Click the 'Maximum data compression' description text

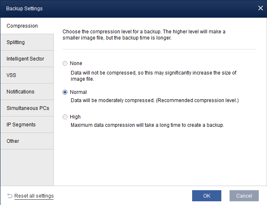tap(147, 125)
